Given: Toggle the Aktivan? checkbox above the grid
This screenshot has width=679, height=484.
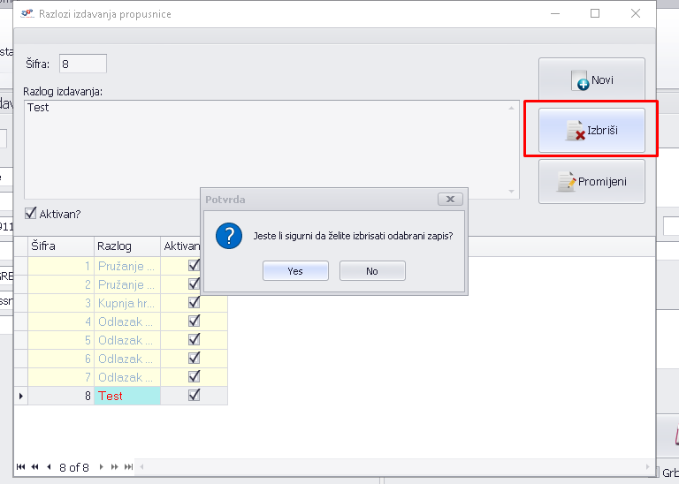Looking at the screenshot, I should 31,213.
